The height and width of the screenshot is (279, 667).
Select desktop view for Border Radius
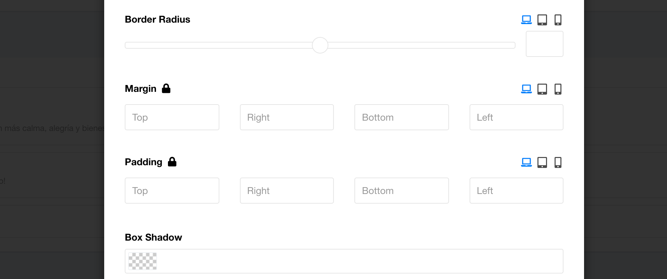click(x=526, y=20)
